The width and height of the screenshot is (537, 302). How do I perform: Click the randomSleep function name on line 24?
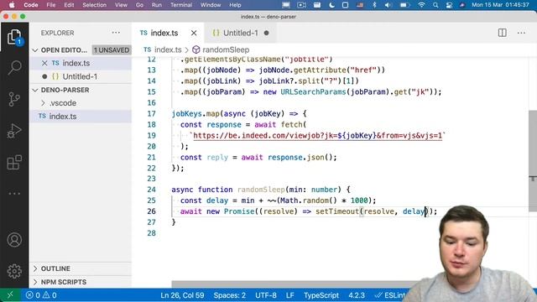click(261, 190)
